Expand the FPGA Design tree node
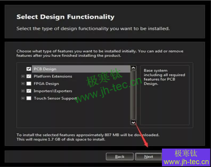211x167 pixels. point(23,84)
